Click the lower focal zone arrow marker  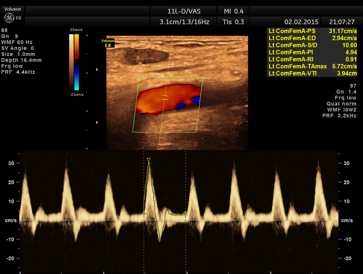(97, 122)
